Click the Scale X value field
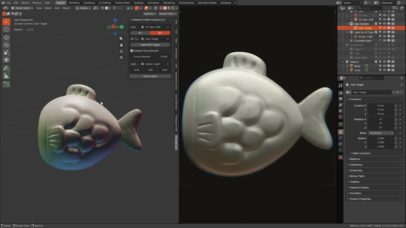This screenshot has height=228, width=406. coord(381,138)
